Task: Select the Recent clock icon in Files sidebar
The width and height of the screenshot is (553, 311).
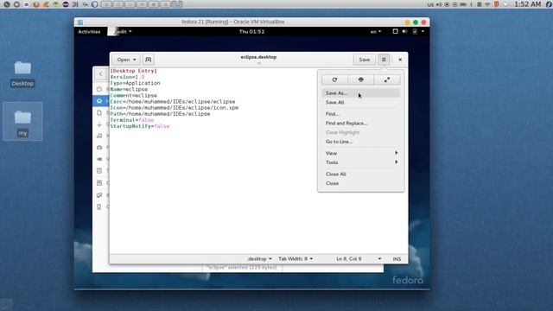Action: click(99, 89)
